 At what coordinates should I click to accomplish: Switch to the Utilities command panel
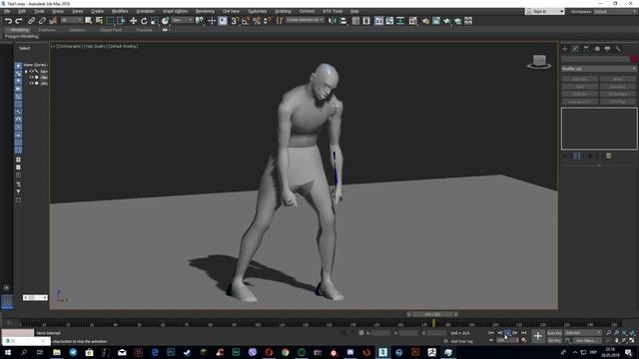click(x=618, y=49)
